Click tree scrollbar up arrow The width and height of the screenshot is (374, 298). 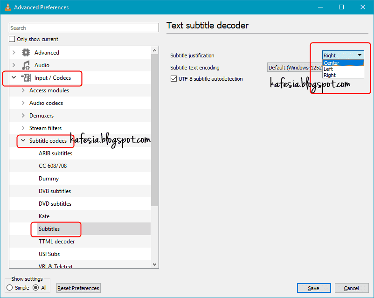154,50
